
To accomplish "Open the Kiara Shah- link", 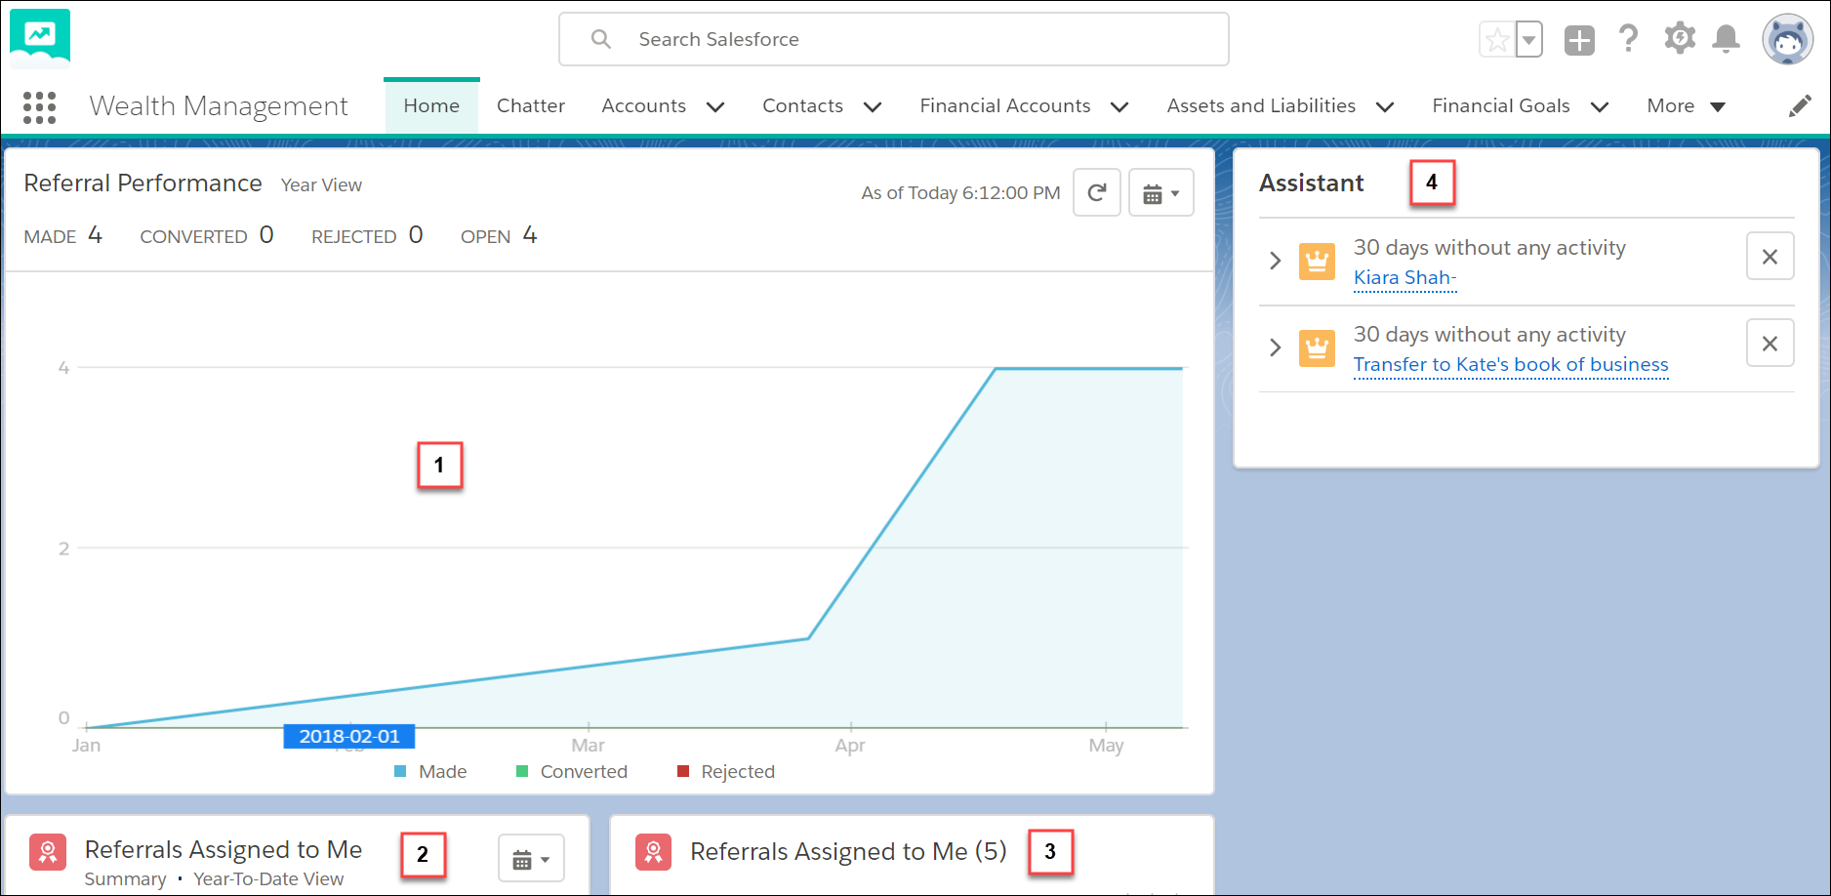I will tap(1404, 278).
